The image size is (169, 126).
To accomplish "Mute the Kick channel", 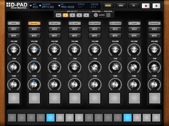I will coord(14,36).
